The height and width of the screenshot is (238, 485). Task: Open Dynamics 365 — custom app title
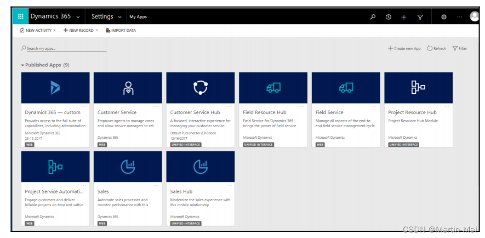53,112
